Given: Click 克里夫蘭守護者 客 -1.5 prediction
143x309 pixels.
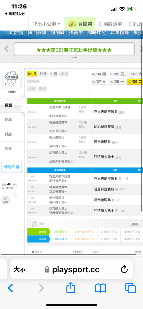Looking at the screenshot, I should [x=111, y=179].
